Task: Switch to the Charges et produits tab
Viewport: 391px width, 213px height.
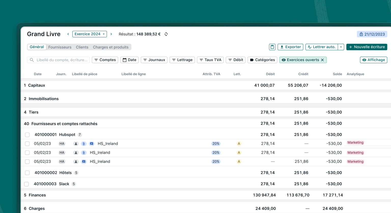Action: tap(111, 47)
